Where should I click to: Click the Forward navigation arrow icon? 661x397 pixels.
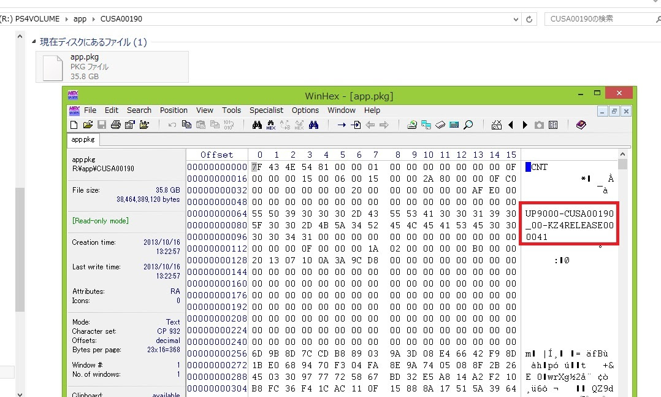coord(384,125)
